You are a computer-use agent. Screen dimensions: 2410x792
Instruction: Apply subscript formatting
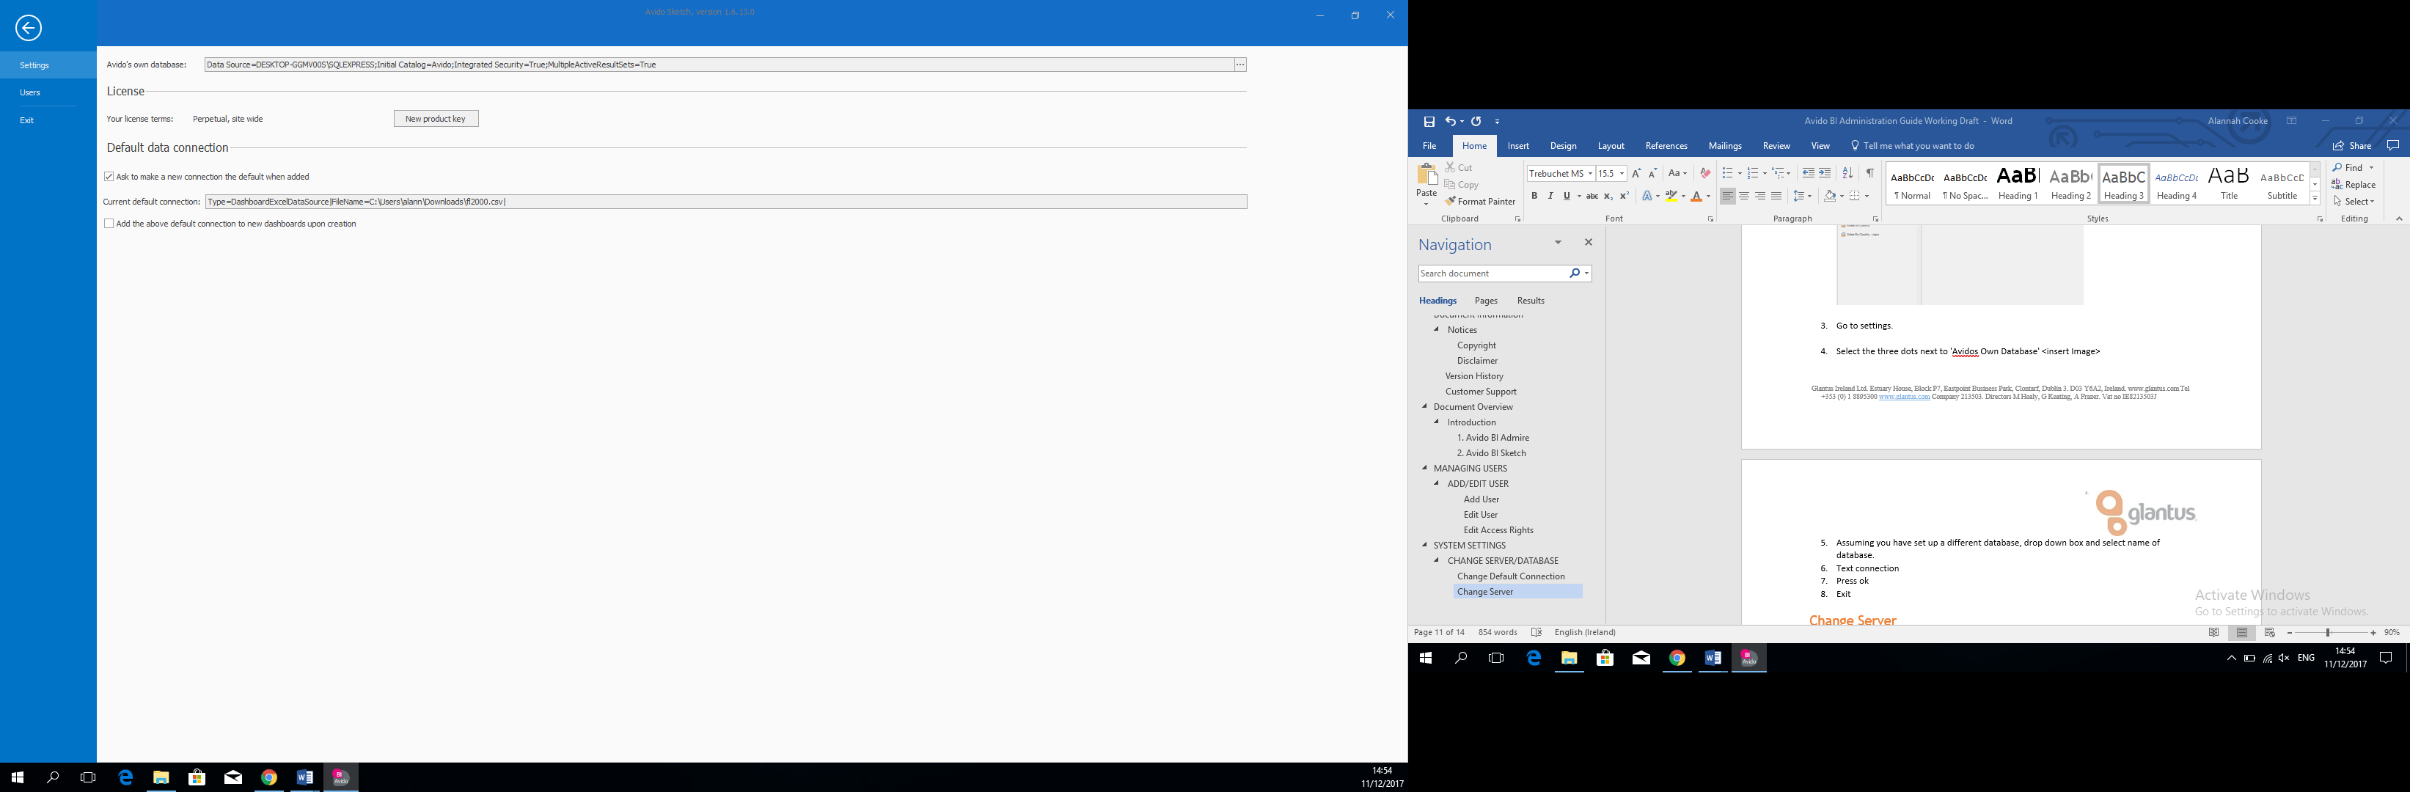pyautogui.click(x=1608, y=197)
